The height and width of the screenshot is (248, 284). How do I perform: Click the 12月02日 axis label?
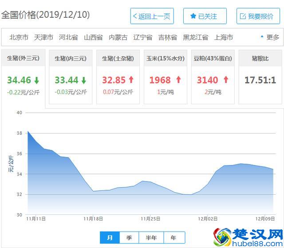(208, 219)
